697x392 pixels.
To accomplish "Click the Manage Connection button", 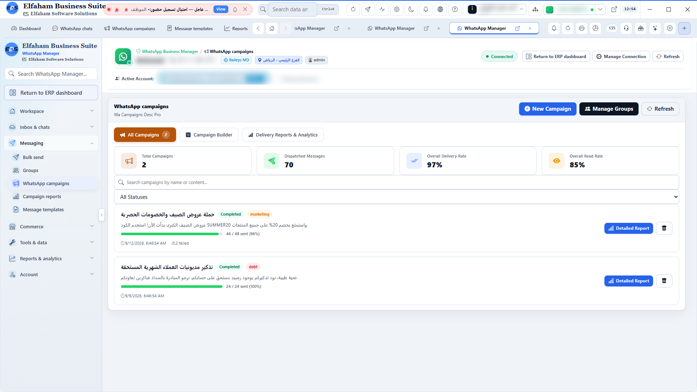I will click(x=621, y=56).
